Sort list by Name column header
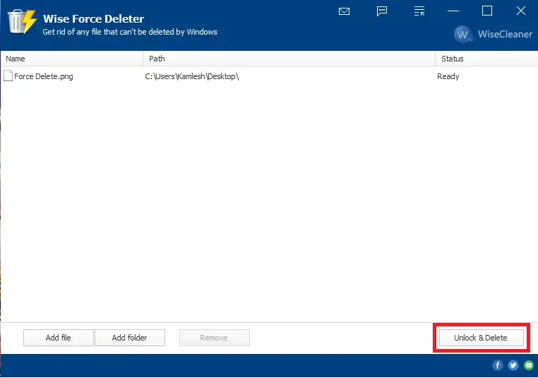The image size is (538, 378). click(x=72, y=59)
